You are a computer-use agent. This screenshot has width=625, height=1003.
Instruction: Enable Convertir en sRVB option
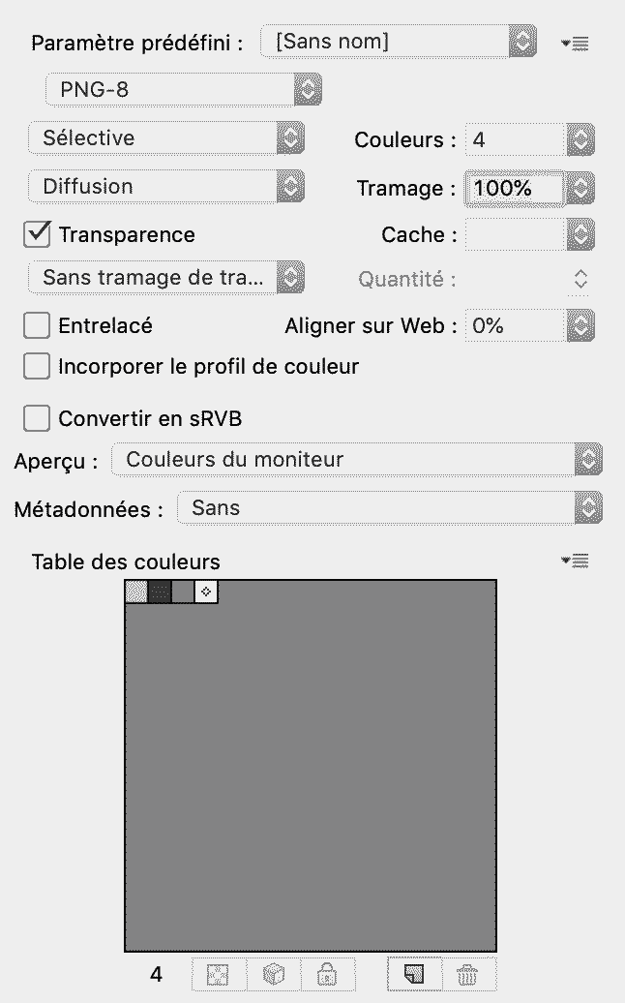tap(37, 419)
